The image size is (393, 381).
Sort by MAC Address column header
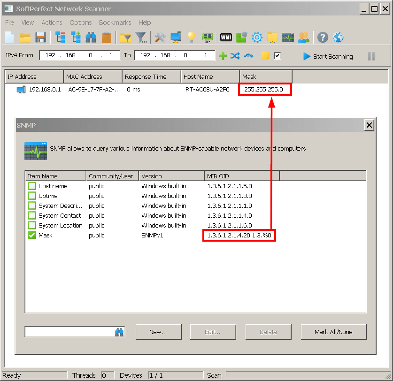(x=93, y=76)
